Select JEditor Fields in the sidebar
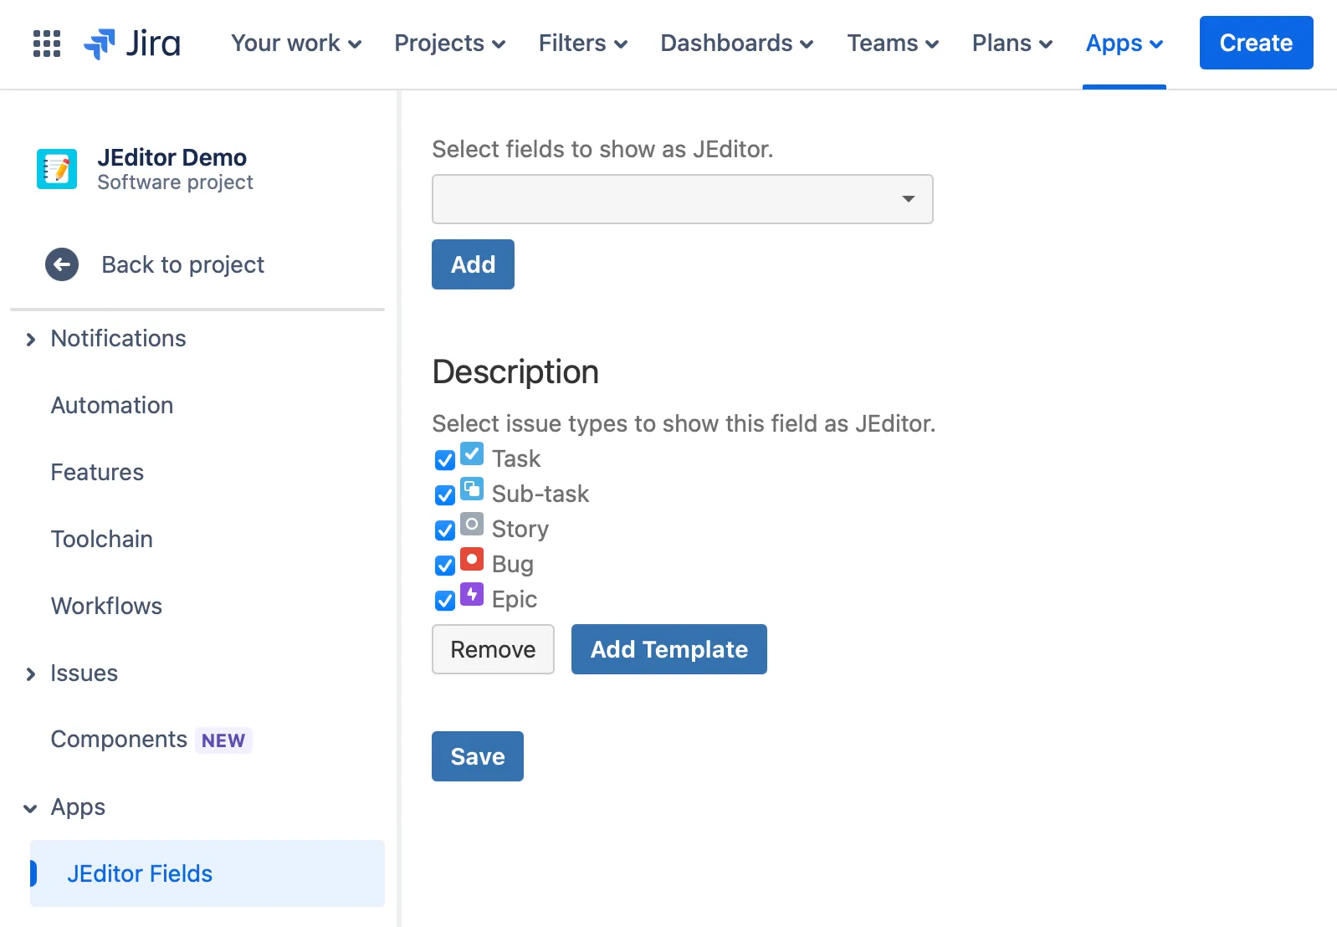The height and width of the screenshot is (927, 1337). point(207,873)
